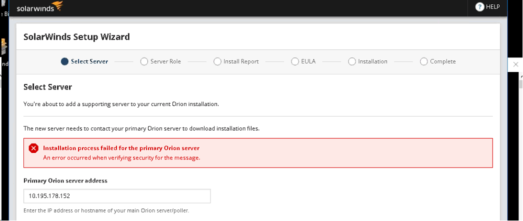Click the filled Select Server step circle
523x221 pixels.
click(x=64, y=61)
